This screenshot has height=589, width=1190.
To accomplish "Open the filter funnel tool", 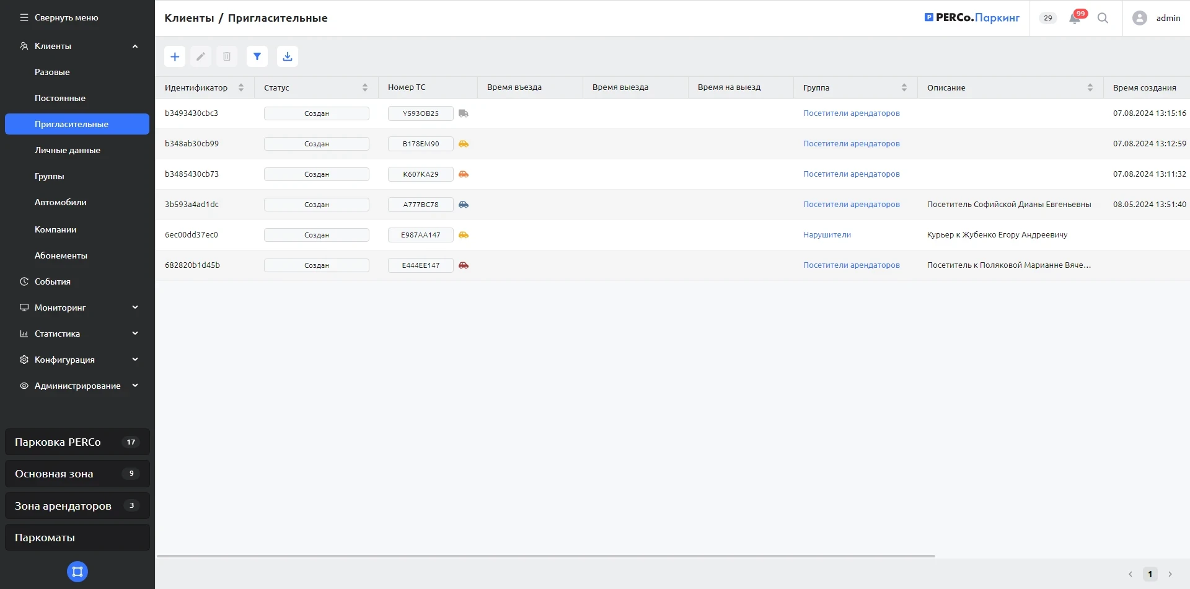I will coord(257,56).
